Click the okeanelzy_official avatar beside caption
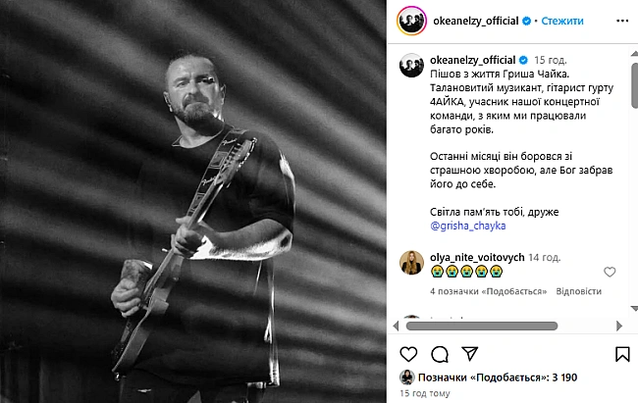The width and height of the screenshot is (638, 403). click(x=412, y=65)
